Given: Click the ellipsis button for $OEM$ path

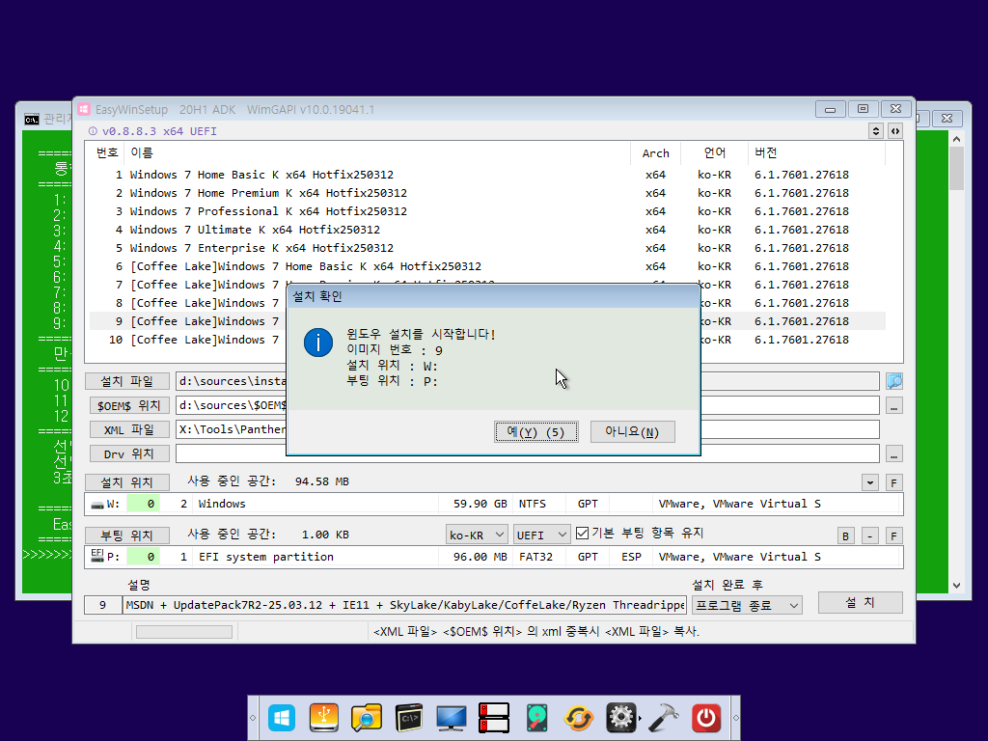Looking at the screenshot, I should point(894,406).
